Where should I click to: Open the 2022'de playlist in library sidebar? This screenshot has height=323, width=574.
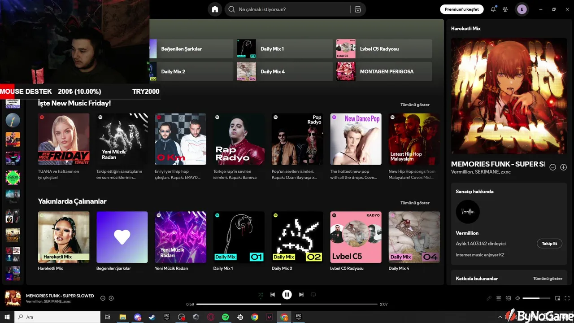13,178
